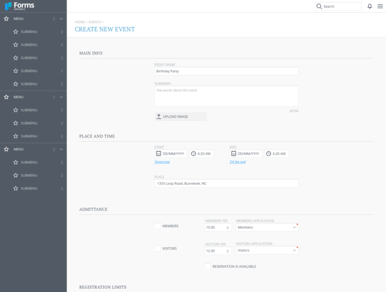The width and height of the screenshot is (386, 292).
Task: Open the notifications bell icon
Action: 369,6
